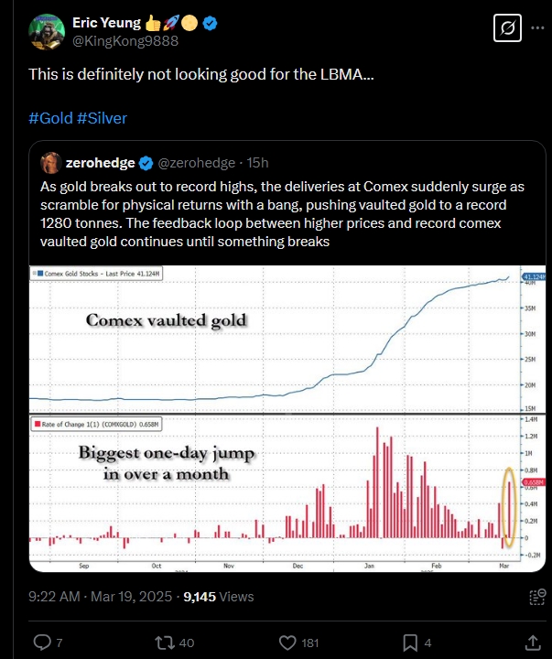Screen dimensions: 552x659
Task: Click the share upload arrow icon
Action: 533,642
